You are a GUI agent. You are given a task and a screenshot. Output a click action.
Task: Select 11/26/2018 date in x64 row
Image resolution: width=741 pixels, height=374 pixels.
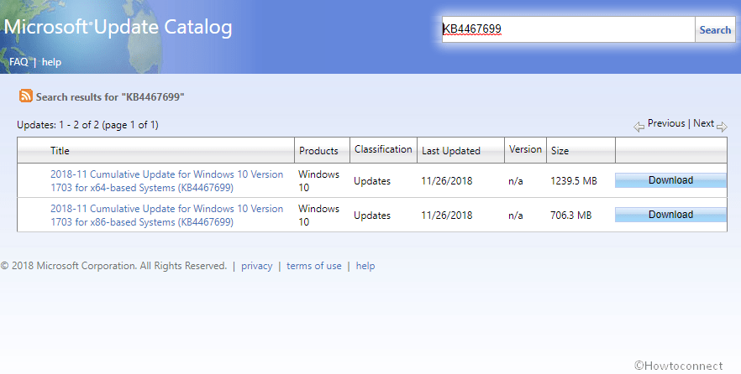click(447, 180)
